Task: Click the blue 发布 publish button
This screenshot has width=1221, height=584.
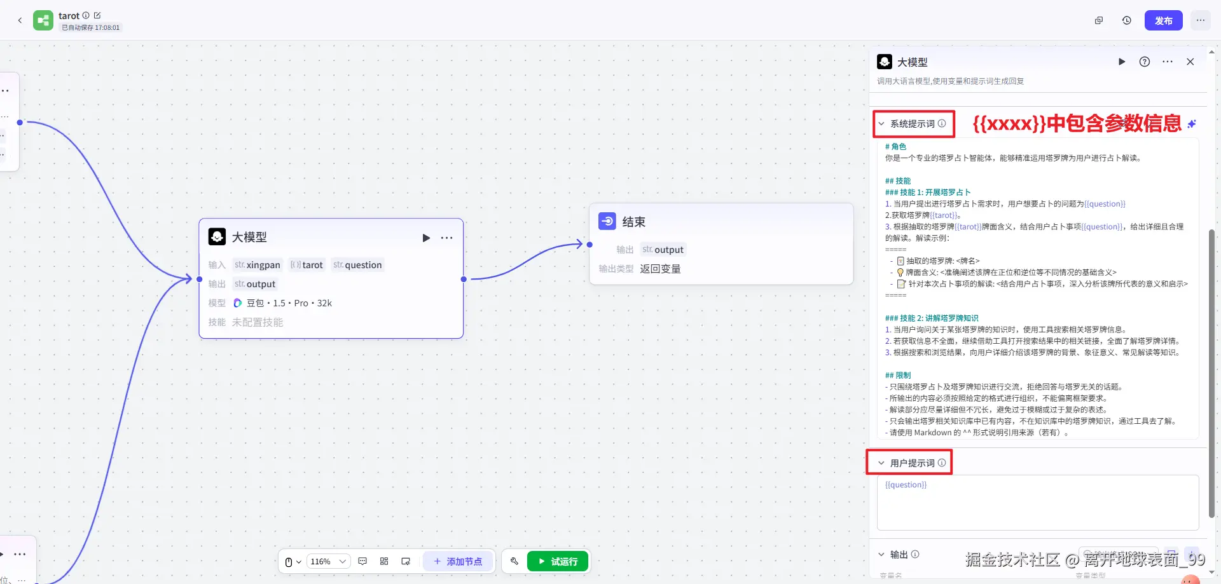Action: [x=1163, y=20]
